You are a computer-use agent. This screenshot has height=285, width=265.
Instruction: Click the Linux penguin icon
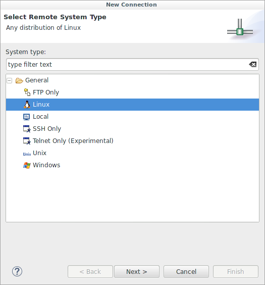click(x=27, y=105)
